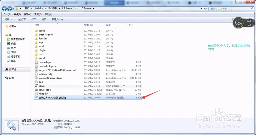Select 清除世界MOD物品 batch file icon
The image size is (256, 135).
(x=36, y=98)
